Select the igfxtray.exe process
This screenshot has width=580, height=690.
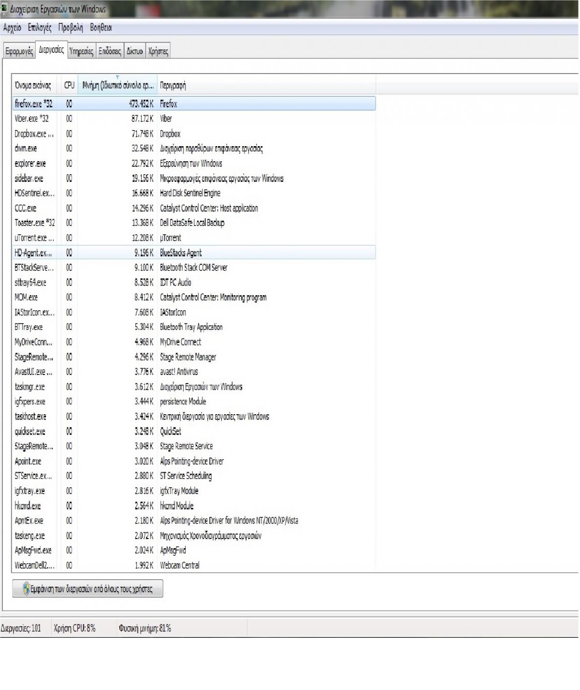(194, 491)
